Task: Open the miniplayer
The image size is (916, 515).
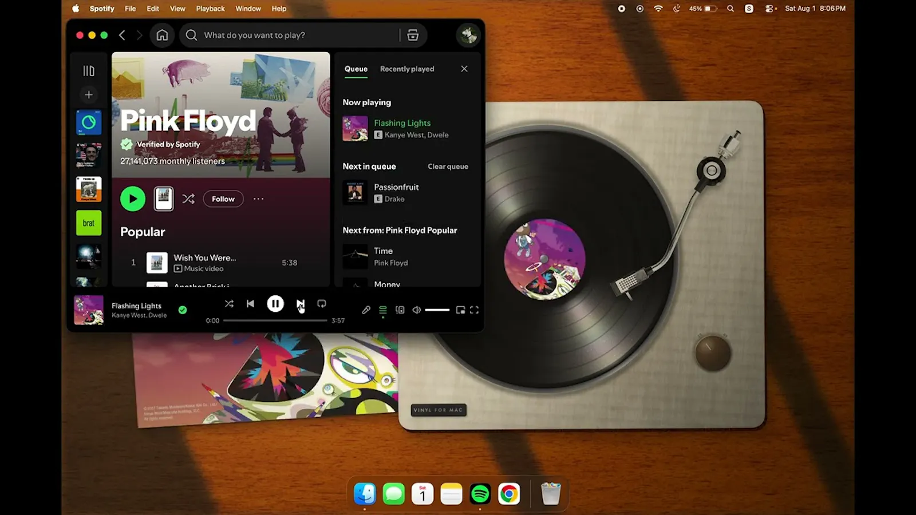Action: 460,310
